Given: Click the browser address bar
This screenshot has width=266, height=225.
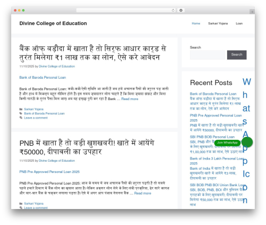Looking at the screenshot, I should tap(126, 11).
